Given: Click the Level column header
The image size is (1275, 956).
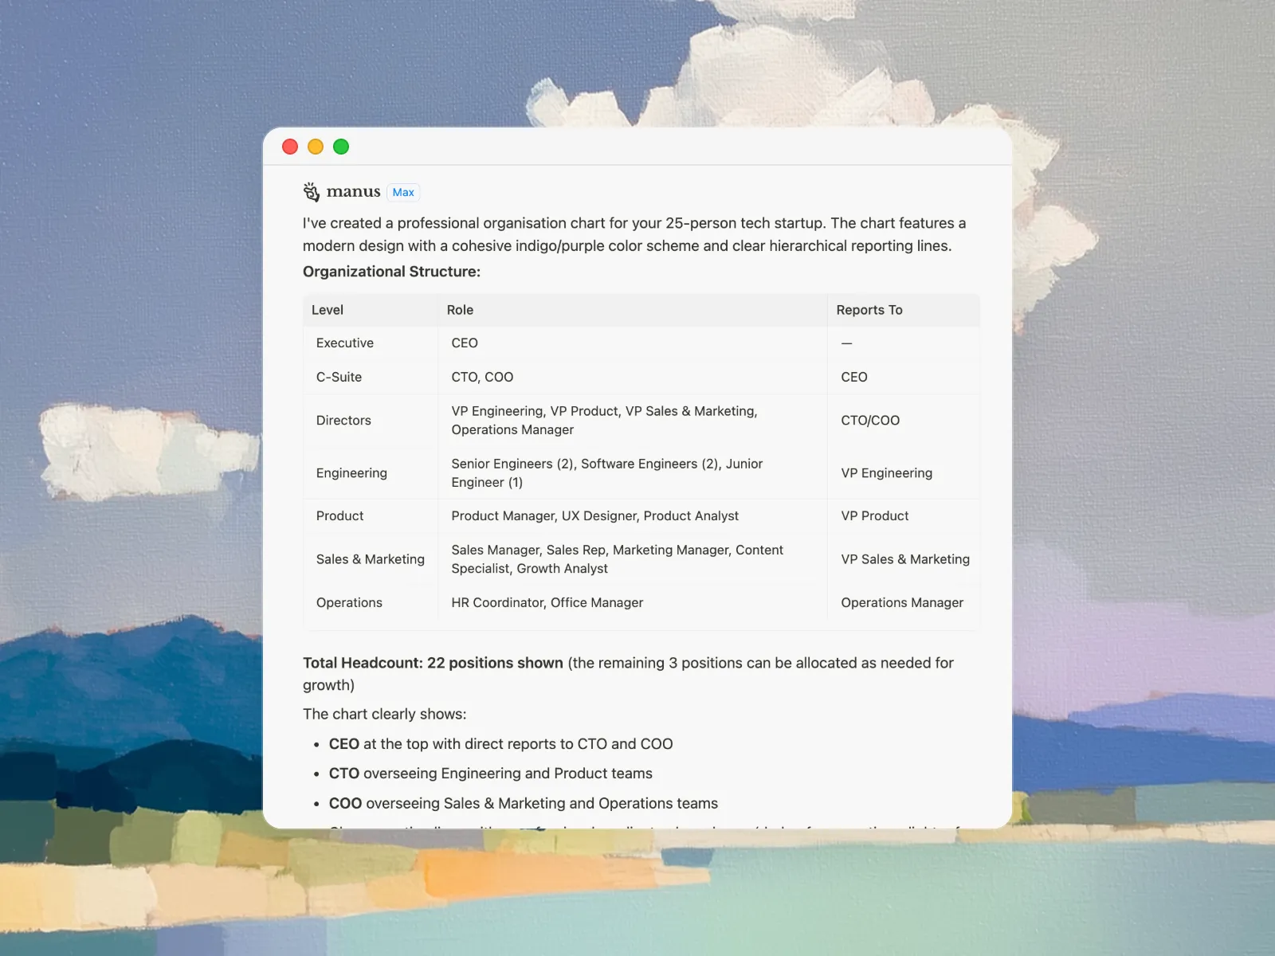Looking at the screenshot, I should coord(328,310).
